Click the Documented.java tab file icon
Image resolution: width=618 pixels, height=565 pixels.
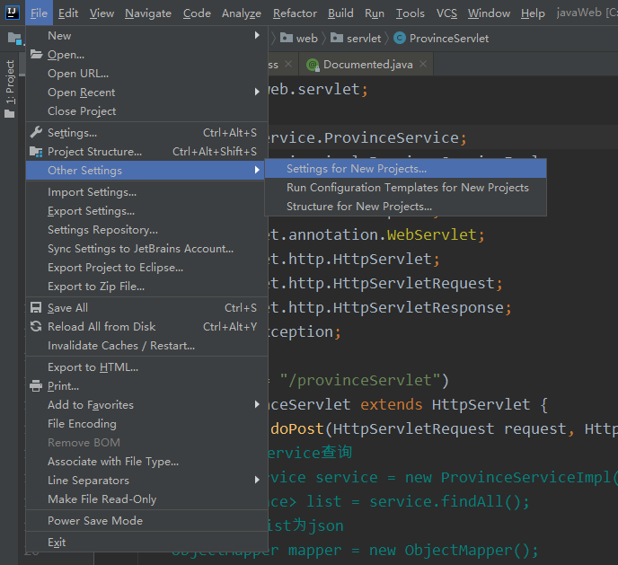click(x=313, y=65)
